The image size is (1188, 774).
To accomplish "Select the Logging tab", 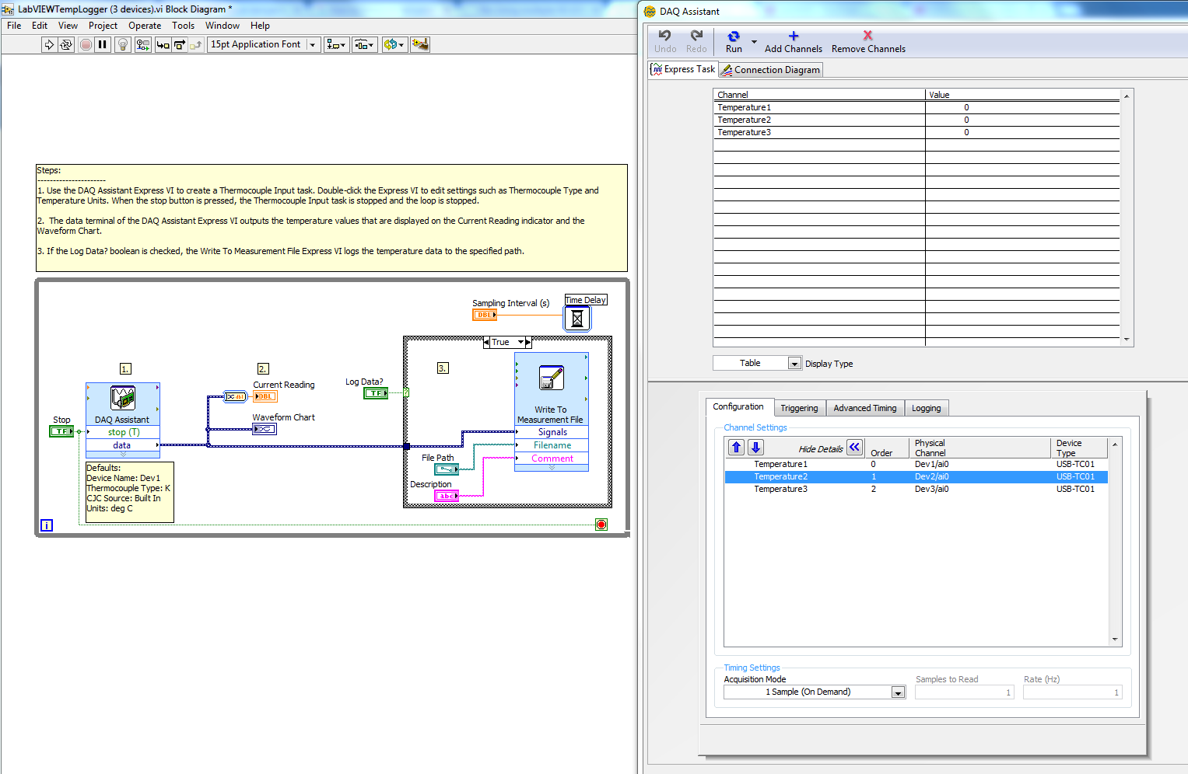I will [926, 408].
